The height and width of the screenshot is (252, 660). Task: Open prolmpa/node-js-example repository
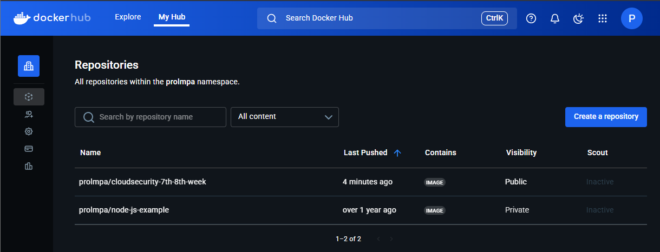[124, 210]
